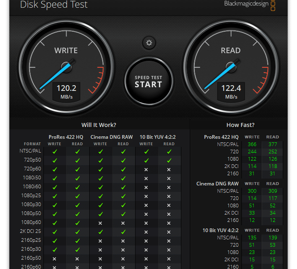Click ProRes write checkmark for 1080p25
Screen dimensions: 297x269
(x=55, y=196)
